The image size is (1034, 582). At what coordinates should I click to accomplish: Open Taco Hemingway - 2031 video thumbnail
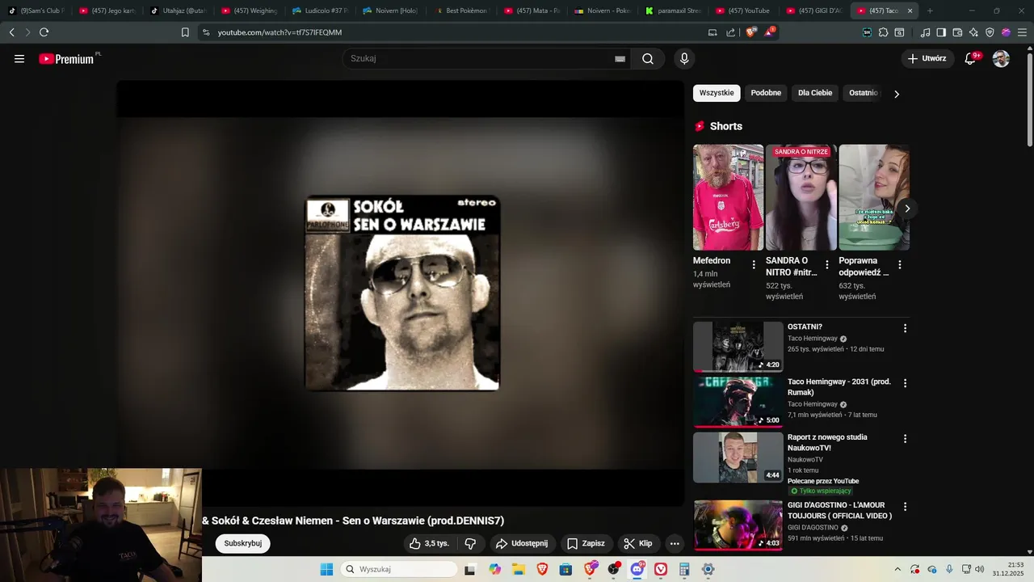pos(738,402)
